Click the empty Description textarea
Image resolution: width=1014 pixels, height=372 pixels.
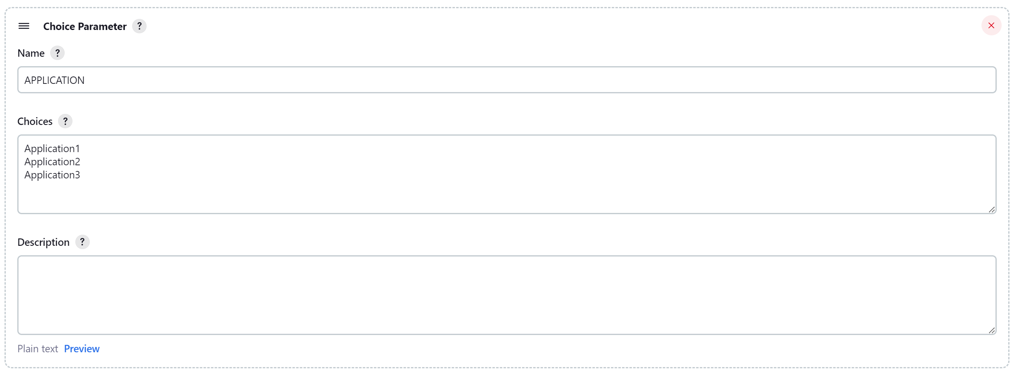(506, 295)
